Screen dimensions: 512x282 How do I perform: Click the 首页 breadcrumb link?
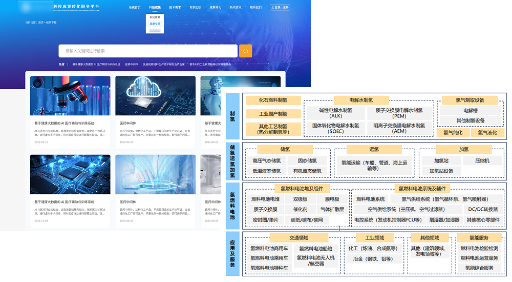click(x=41, y=23)
